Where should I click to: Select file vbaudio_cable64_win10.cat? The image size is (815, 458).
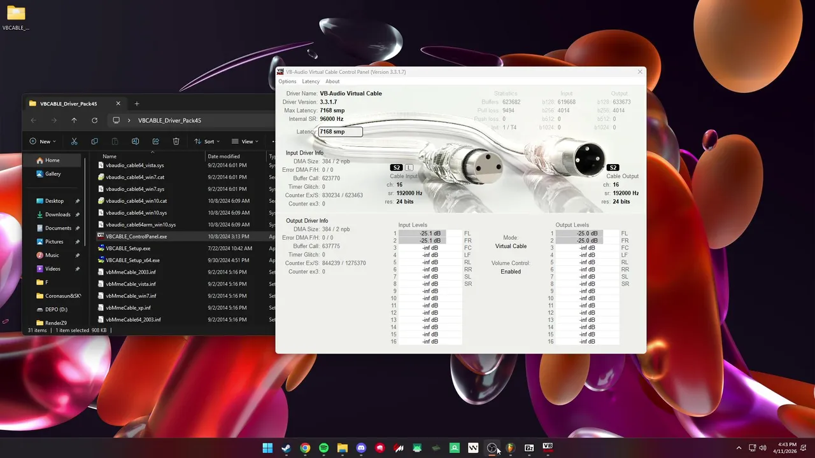pos(136,201)
